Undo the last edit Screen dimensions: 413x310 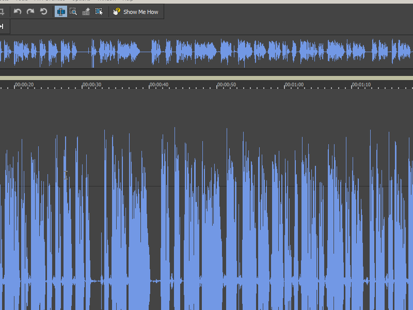(x=18, y=11)
